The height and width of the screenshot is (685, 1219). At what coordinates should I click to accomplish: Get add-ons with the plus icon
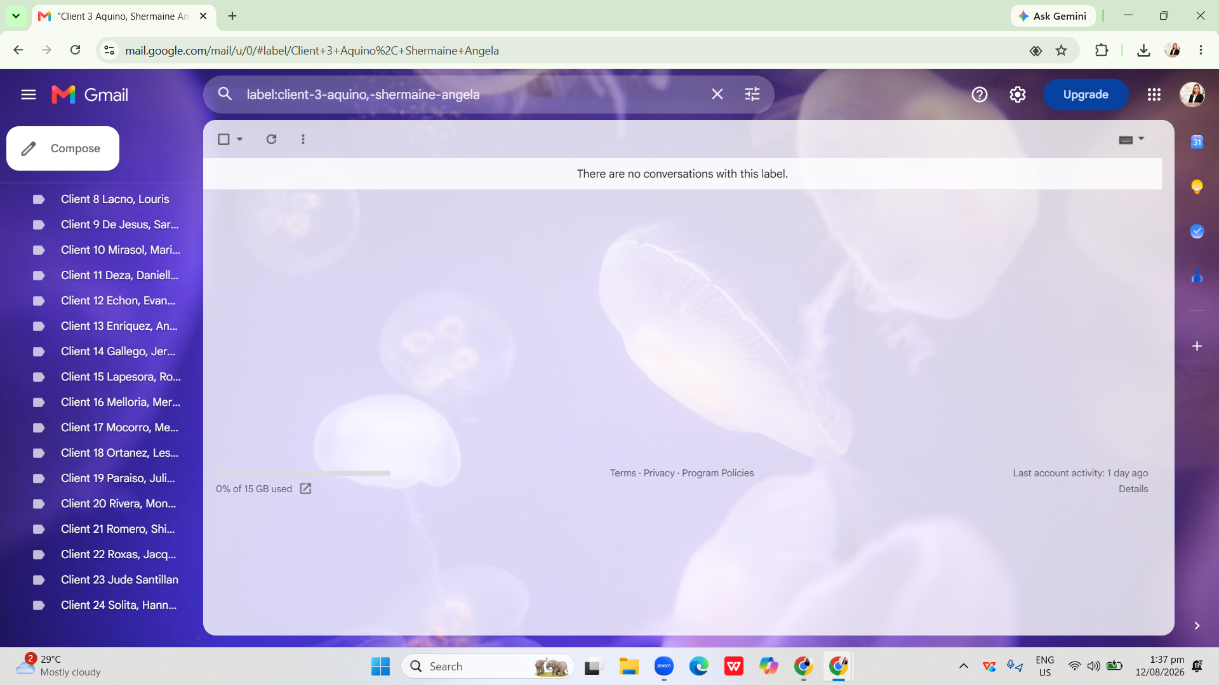pos(1197,346)
